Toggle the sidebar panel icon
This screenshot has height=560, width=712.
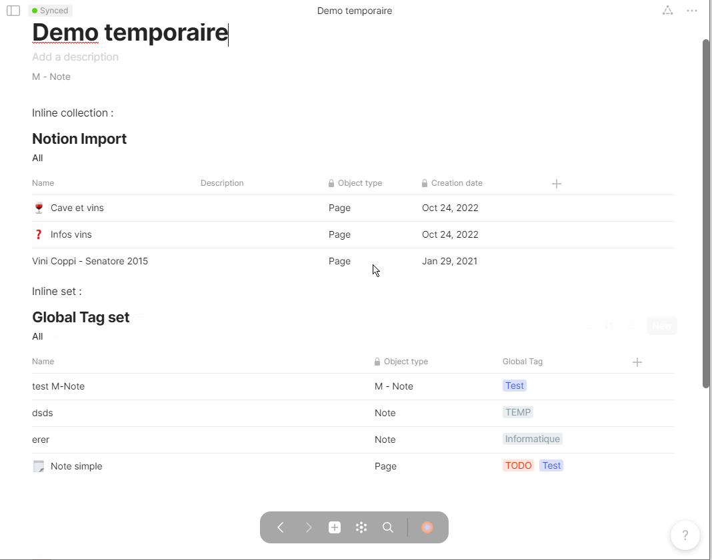13,11
